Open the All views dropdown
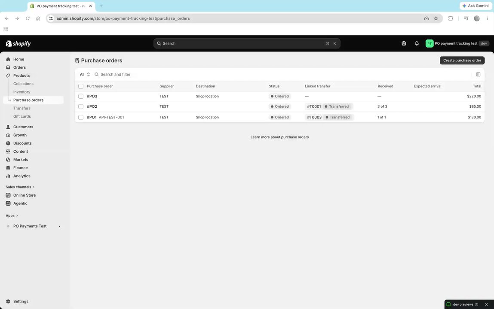The height and width of the screenshot is (309, 494). coord(85,75)
